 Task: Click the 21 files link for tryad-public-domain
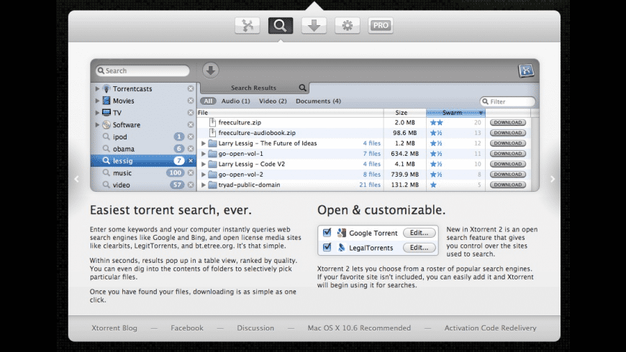(x=370, y=185)
